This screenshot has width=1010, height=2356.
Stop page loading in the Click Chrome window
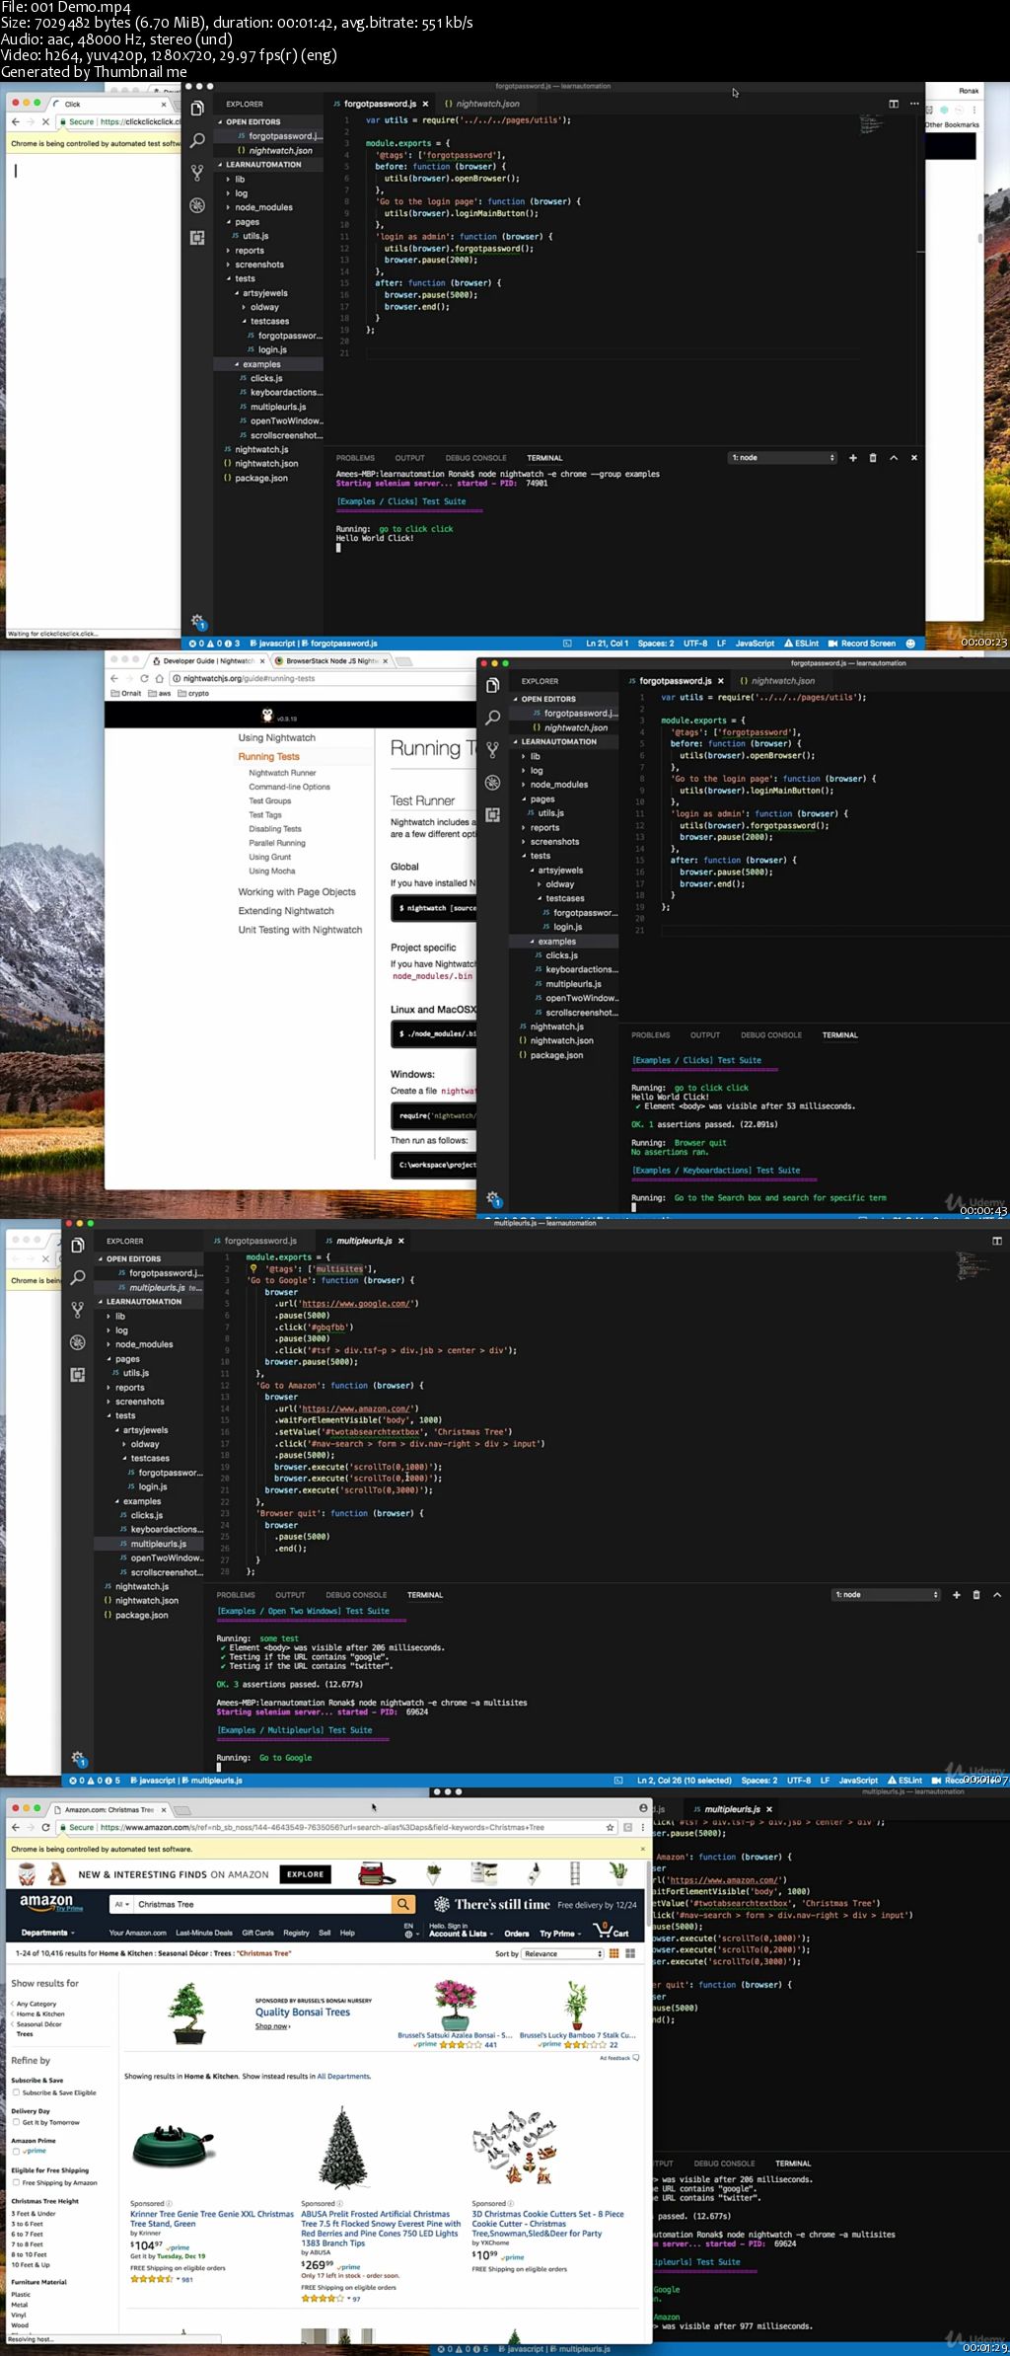coord(45,121)
